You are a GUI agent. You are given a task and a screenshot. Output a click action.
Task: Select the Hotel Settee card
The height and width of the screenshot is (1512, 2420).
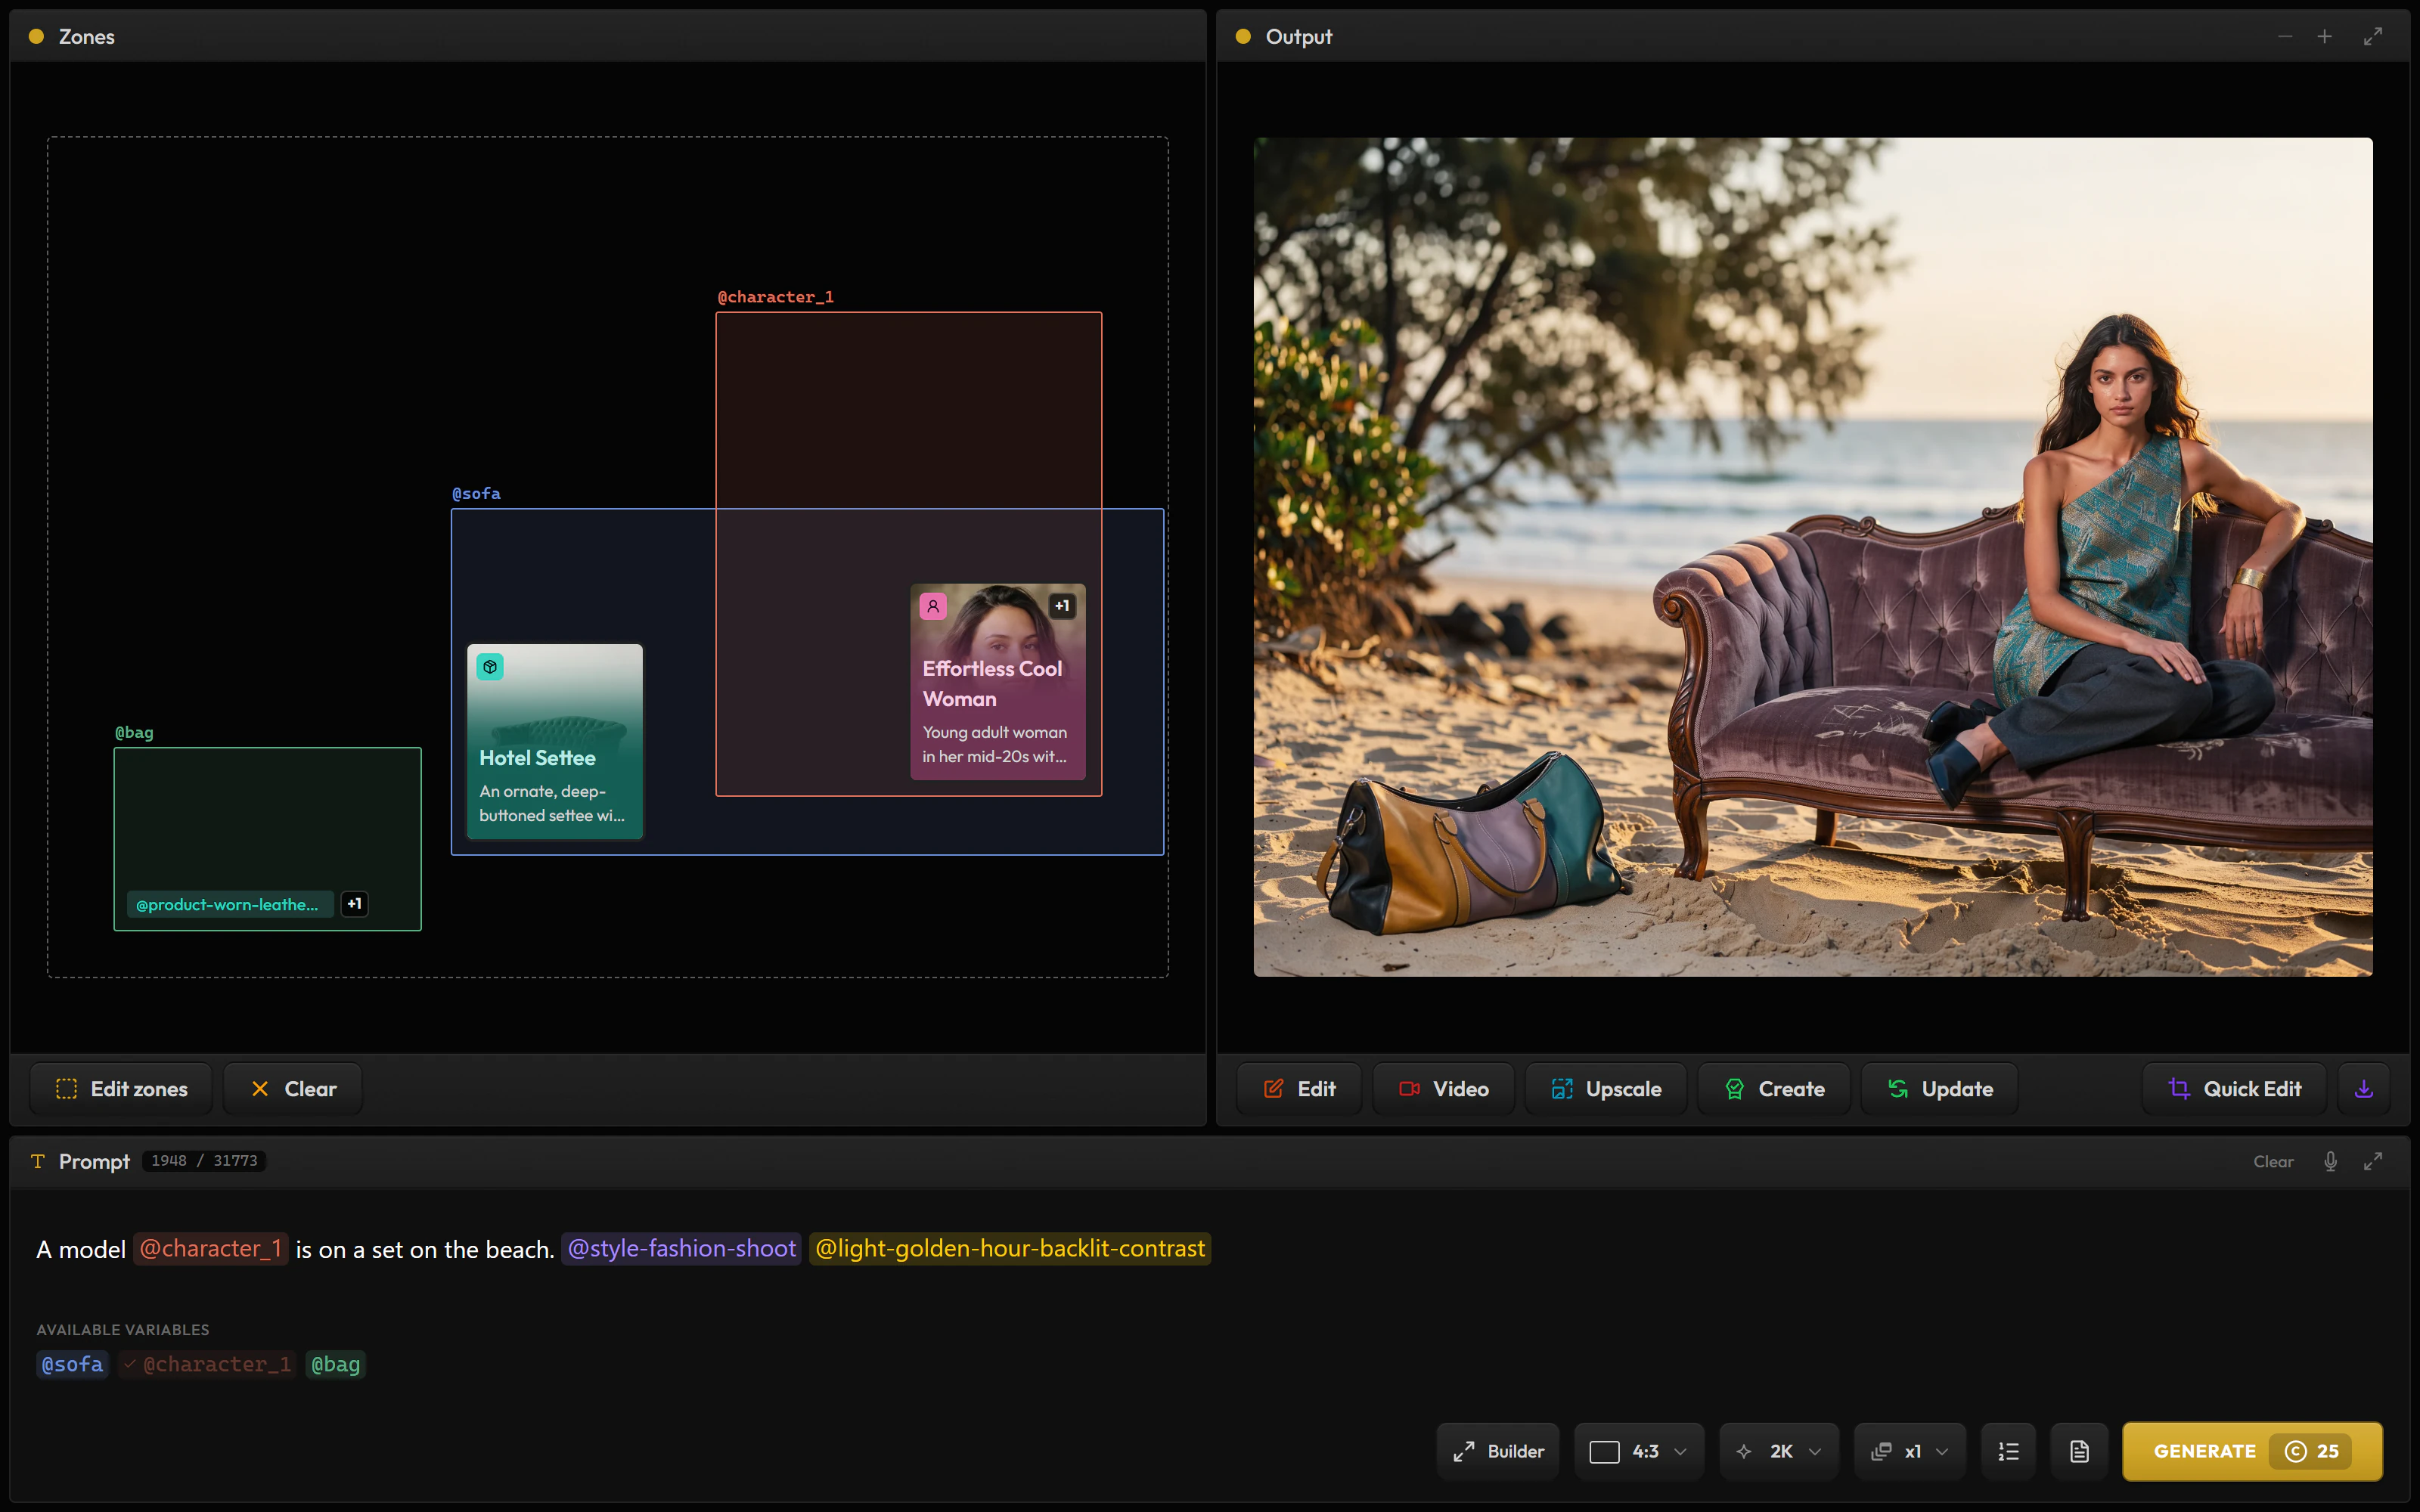(x=555, y=741)
